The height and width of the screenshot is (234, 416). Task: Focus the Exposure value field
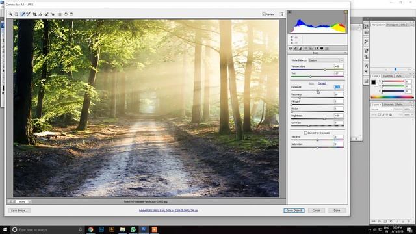[x=339, y=87]
